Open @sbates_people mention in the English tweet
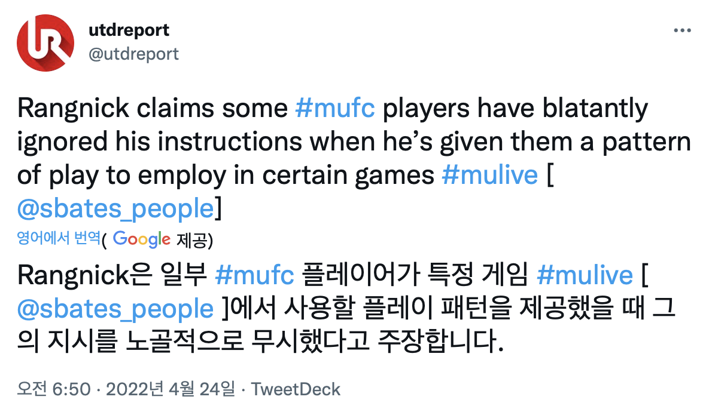This screenshot has height=412, width=706. coord(116,208)
